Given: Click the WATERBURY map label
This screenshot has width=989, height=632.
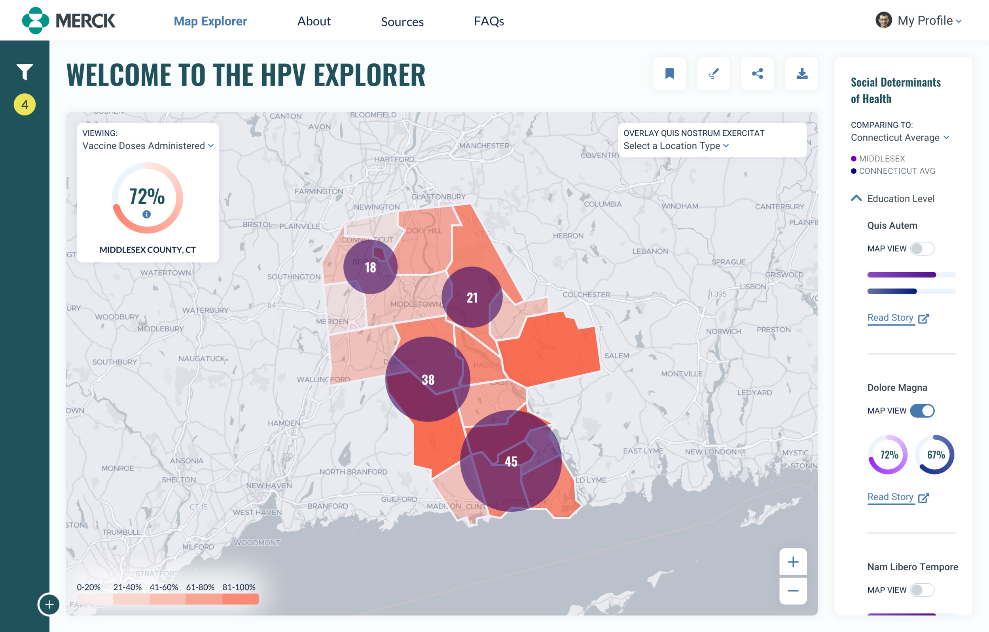Looking at the screenshot, I should coord(205,310).
